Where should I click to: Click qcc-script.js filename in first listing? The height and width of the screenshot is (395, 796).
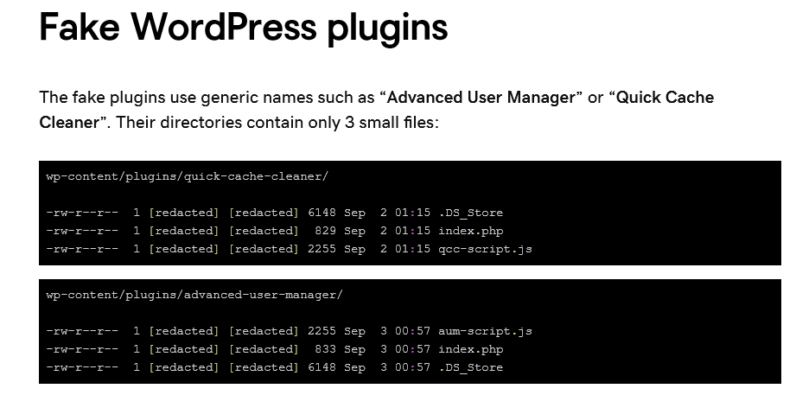(x=486, y=249)
